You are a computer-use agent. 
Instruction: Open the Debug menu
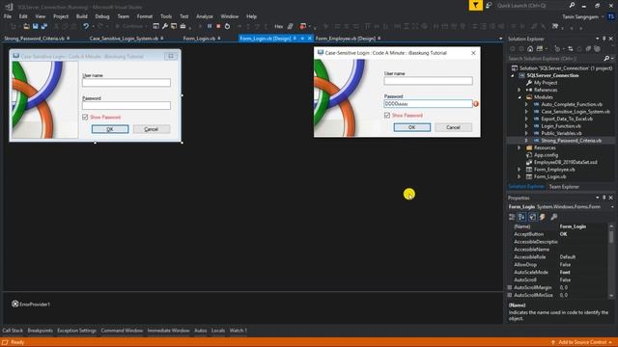coord(102,16)
